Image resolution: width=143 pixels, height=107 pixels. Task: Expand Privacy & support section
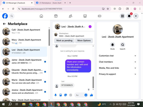pyautogui.click(x=118, y=74)
